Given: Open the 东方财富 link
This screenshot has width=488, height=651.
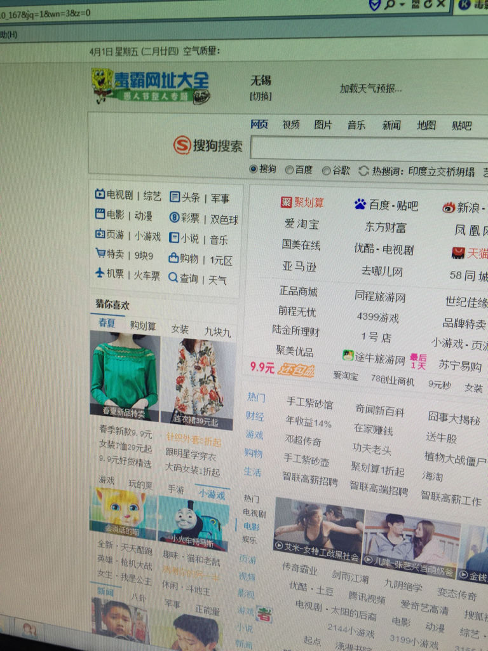Looking at the screenshot, I should 386,227.
